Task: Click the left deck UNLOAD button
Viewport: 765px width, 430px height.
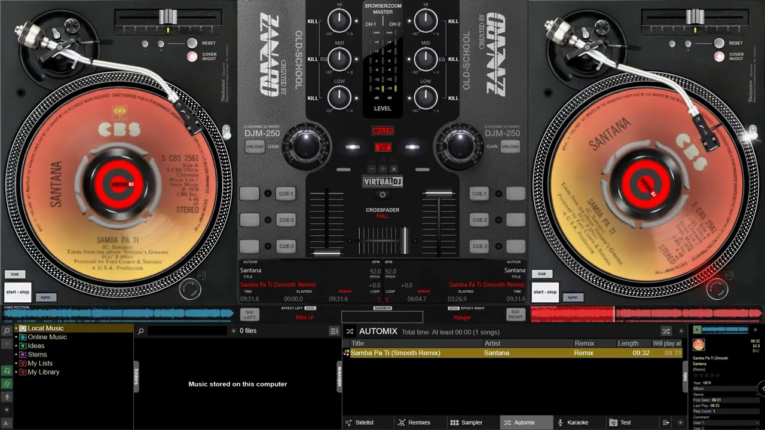Action: pyautogui.click(x=255, y=147)
